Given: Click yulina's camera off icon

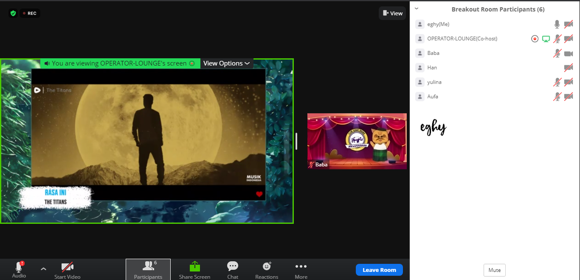Looking at the screenshot, I should [568, 83].
